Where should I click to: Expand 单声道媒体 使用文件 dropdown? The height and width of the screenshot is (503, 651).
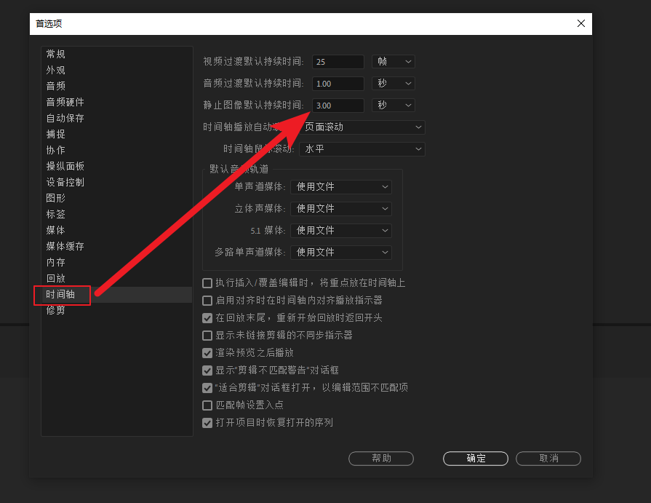click(340, 187)
